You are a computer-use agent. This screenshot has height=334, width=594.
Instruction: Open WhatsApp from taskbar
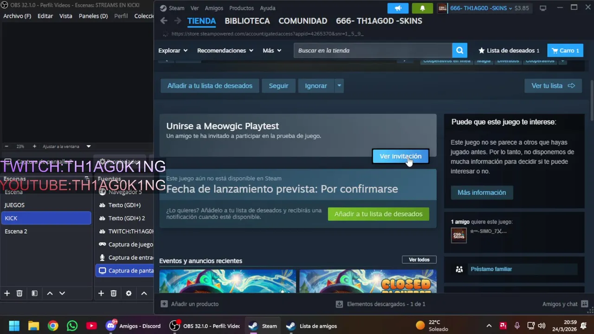(72, 326)
